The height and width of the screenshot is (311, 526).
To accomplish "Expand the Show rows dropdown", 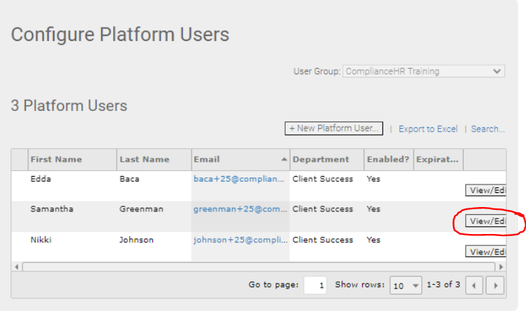I will tap(406, 286).
